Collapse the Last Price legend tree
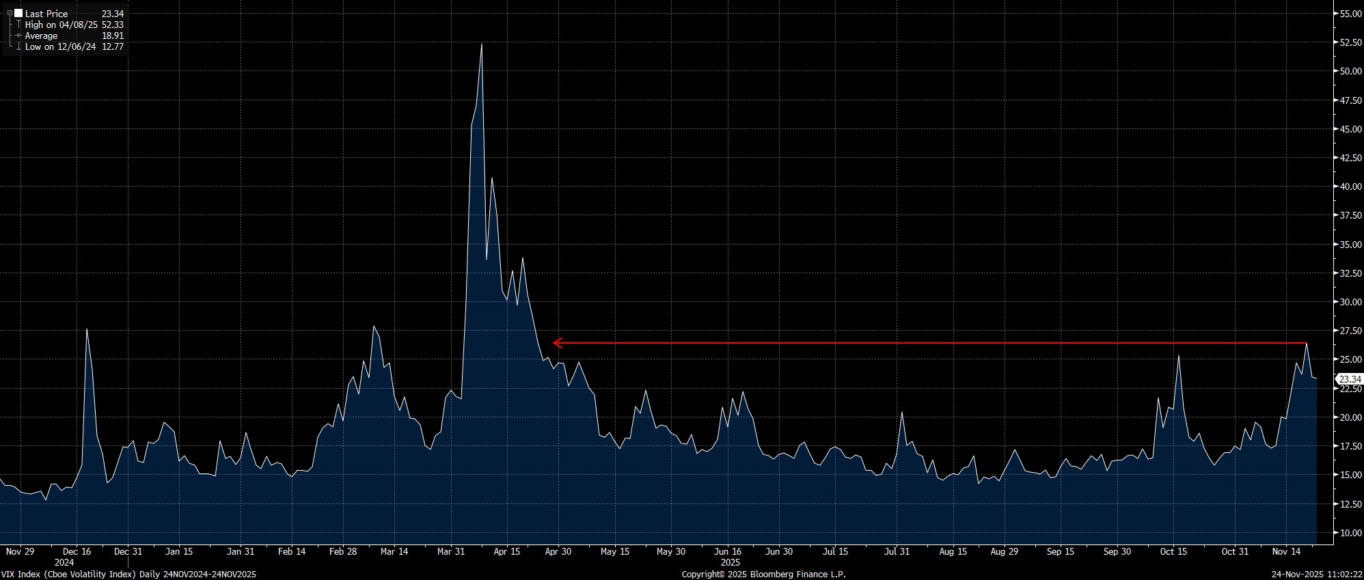This screenshot has height=580, width=1364. pos(10,14)
